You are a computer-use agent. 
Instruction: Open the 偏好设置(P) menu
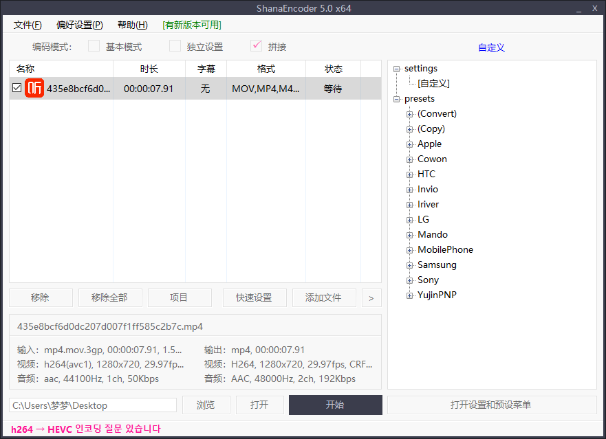(x=80, y=25)
